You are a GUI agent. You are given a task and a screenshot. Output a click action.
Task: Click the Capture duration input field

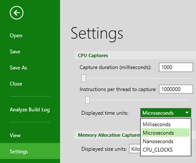pyautogui.click(x=176, y=67)
